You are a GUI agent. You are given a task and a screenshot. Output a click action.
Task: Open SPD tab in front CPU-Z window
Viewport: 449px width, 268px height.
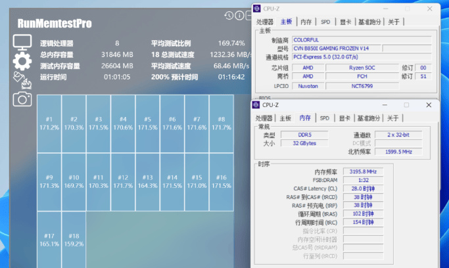[x=325, y=118]
